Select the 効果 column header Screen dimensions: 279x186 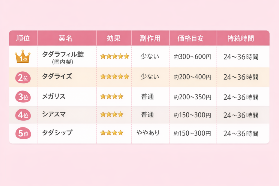tap(114, 38)
